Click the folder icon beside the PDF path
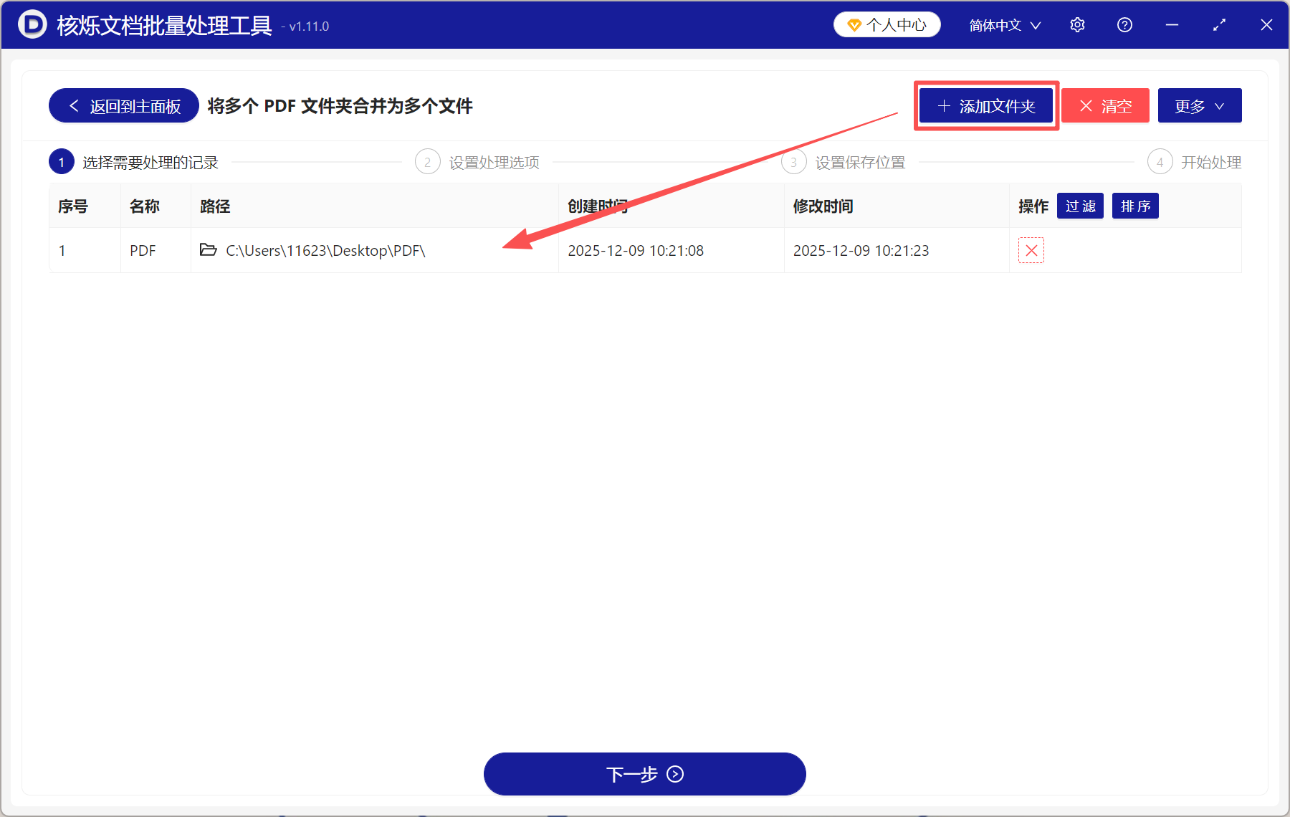The width and height of the screenshot is (1290, 817). (208, 250)
